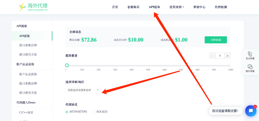Image resolution: width=259 pixels, height=121 pixels.
Task: Click the 测试流量领取优惠 promo bubble
Action: click(226, 111)
